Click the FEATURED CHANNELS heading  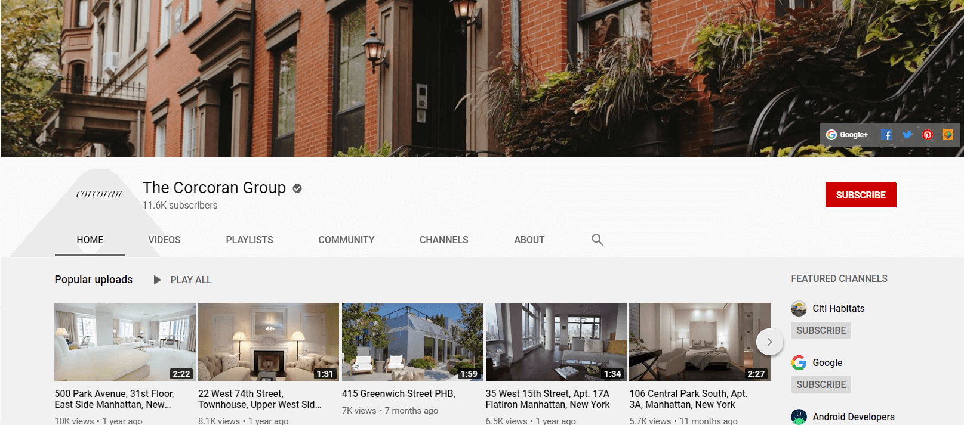[x=839, y=278]
